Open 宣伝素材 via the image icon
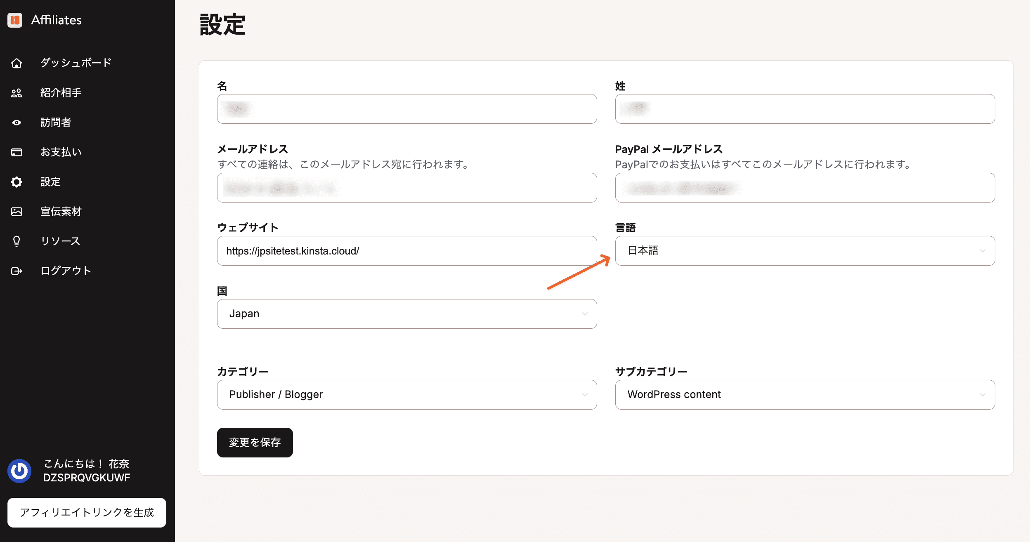The image size is (1030, 542). (17, 212)
